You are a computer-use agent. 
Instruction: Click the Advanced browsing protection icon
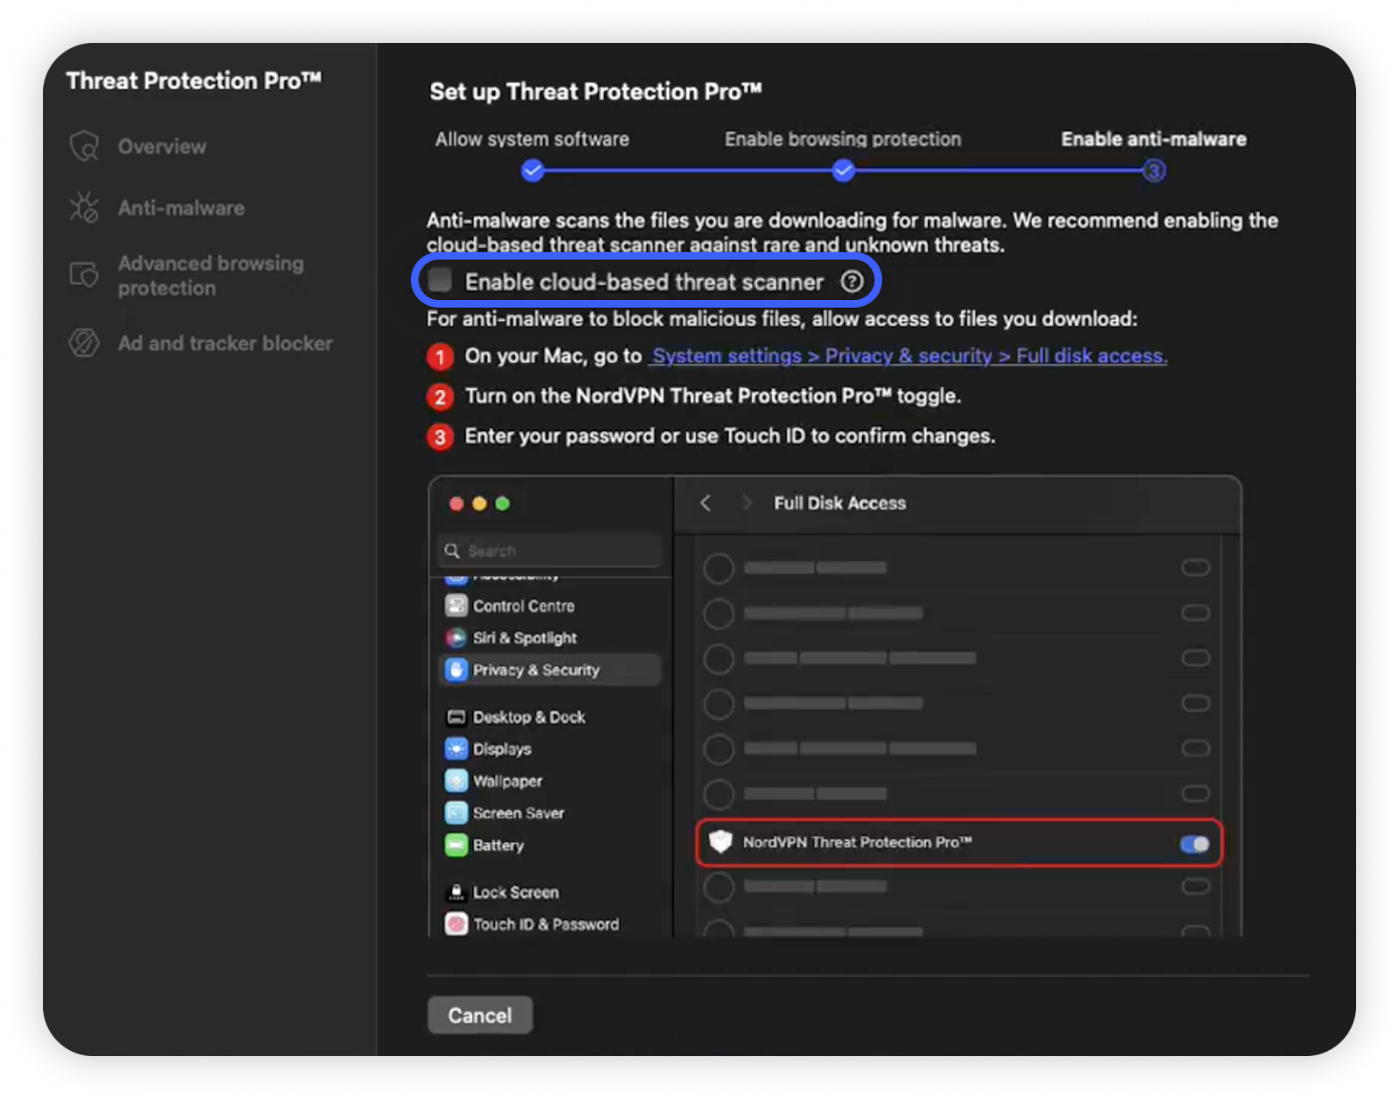84,275
